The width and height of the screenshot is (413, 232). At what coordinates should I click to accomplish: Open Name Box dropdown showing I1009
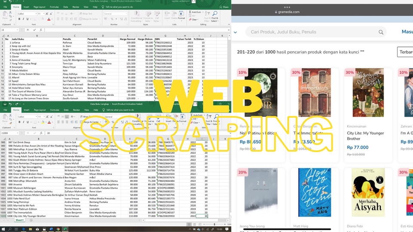(17, 133)
